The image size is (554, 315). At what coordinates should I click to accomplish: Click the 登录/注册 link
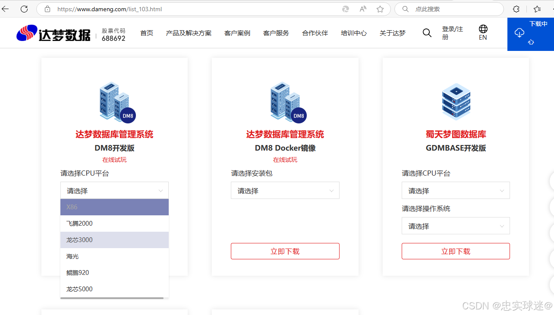pyautogui.click(x=453, y=33)
